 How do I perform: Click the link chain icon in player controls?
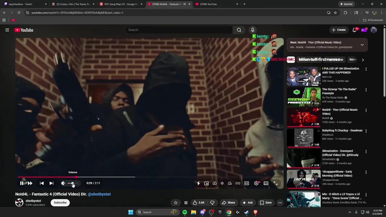[x=238, y=183]
